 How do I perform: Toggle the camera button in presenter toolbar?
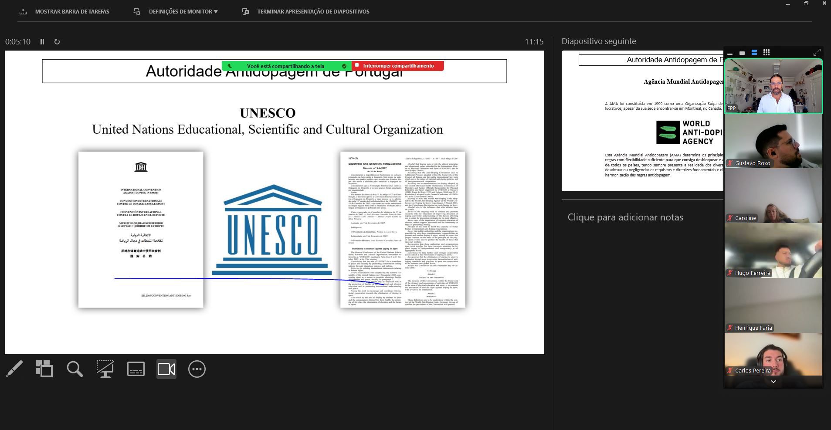166,369
